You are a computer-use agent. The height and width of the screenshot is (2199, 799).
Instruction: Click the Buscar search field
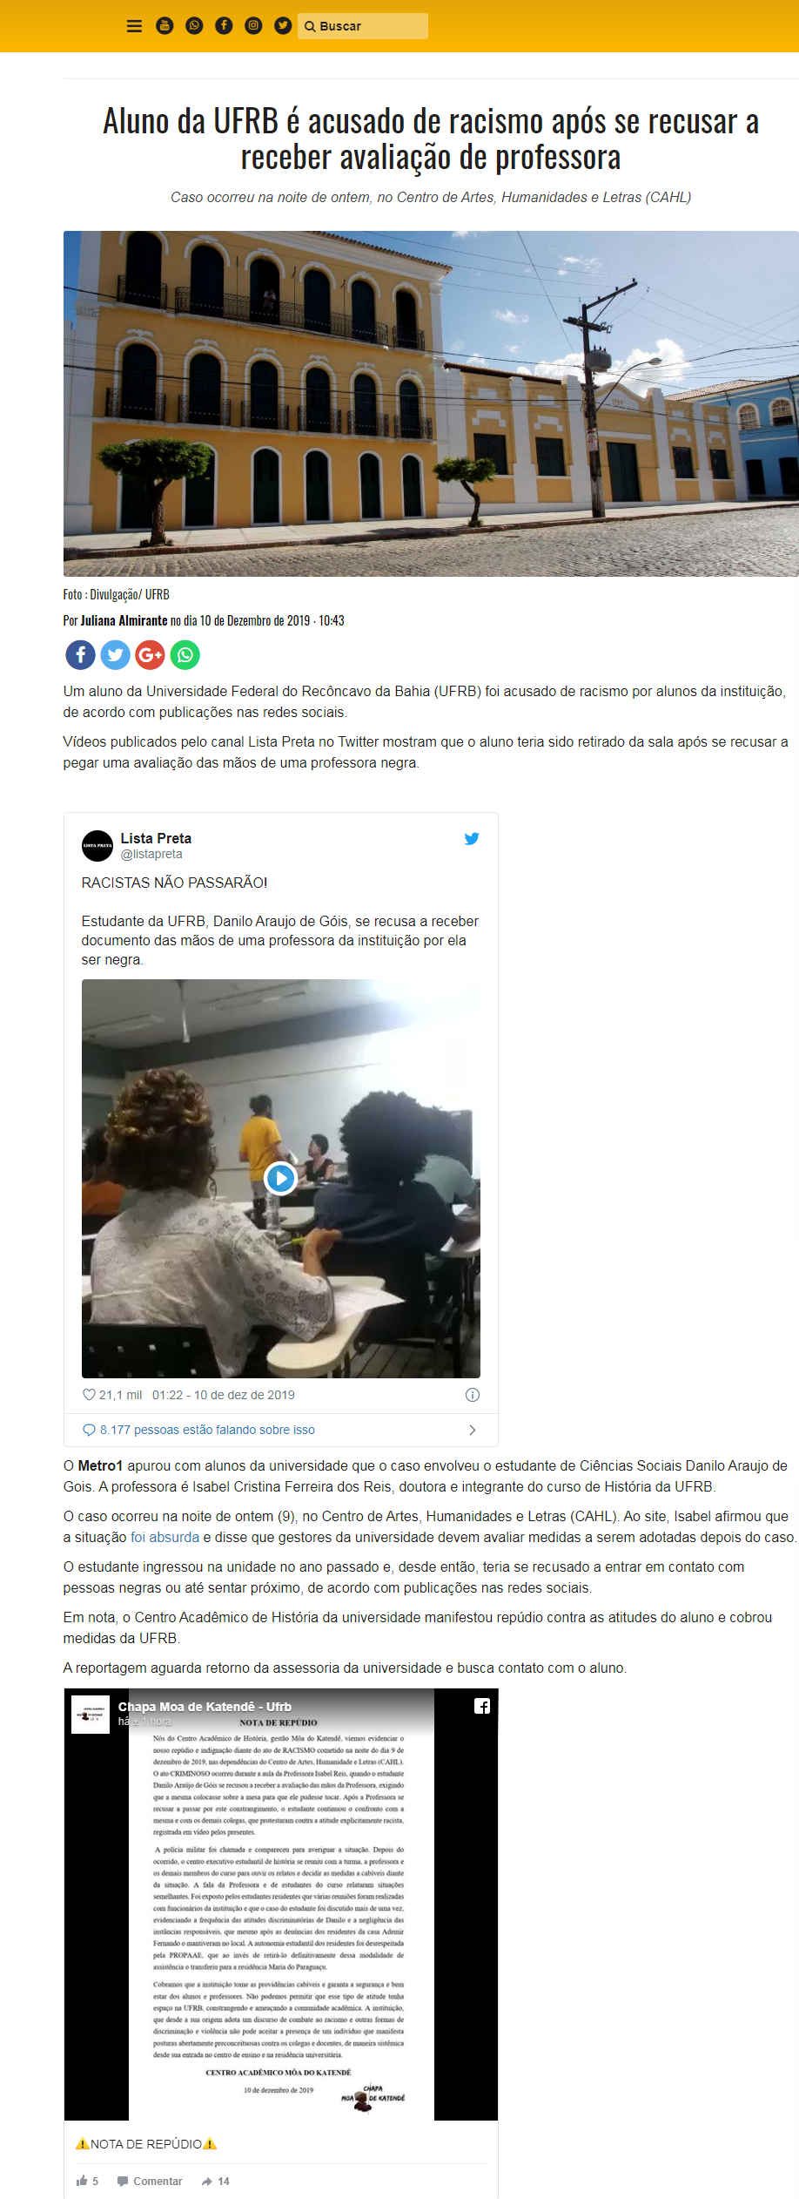pos(363,26)
